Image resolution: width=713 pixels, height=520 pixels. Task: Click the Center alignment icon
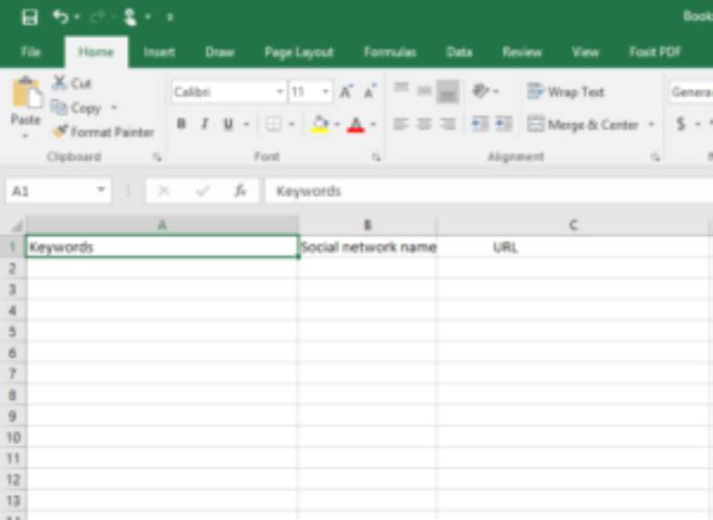pos(424,124)
